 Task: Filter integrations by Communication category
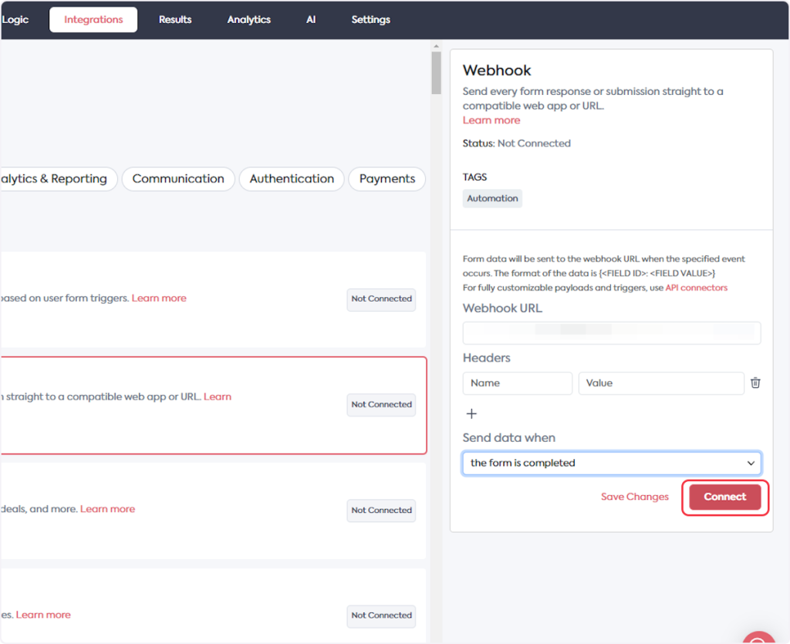click(178, 179)
